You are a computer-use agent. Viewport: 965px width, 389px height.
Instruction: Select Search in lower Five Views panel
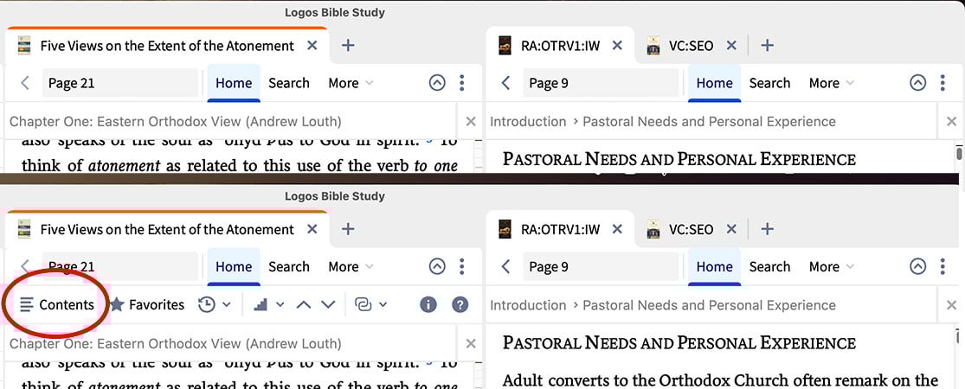289,267
